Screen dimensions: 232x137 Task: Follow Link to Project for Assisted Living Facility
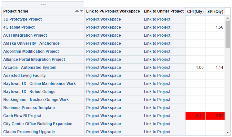click(x=157, y=76)
